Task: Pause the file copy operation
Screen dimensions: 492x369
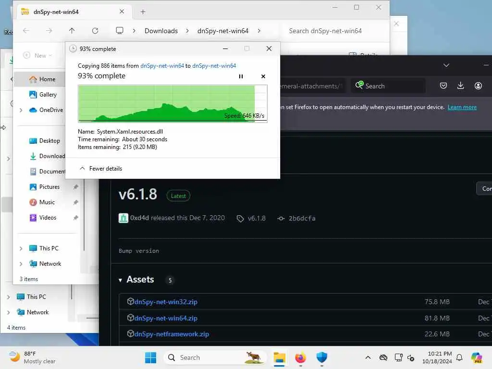Action: pyautogui.click(x=241, y=76)
